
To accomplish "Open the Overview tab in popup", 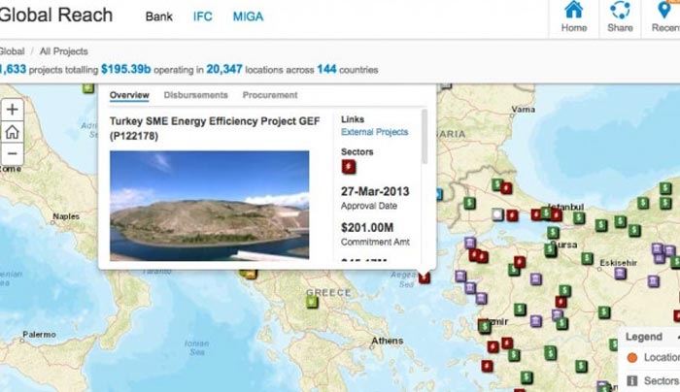I will pos(129,95).
